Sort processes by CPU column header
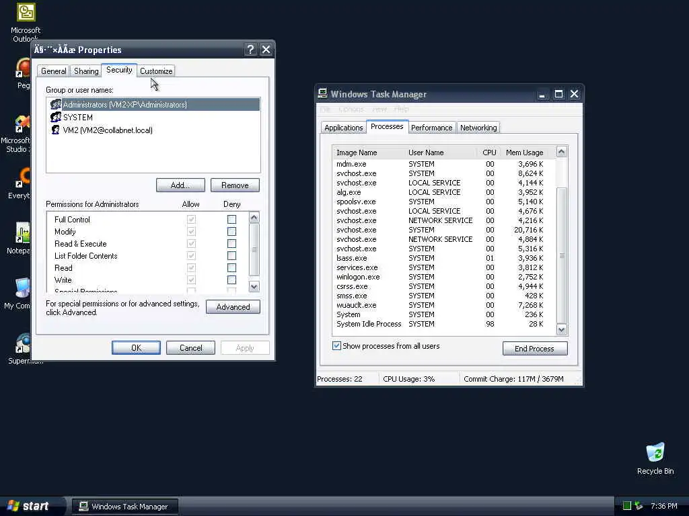This screenshot has width=689, height=516. tap(488, 153)
